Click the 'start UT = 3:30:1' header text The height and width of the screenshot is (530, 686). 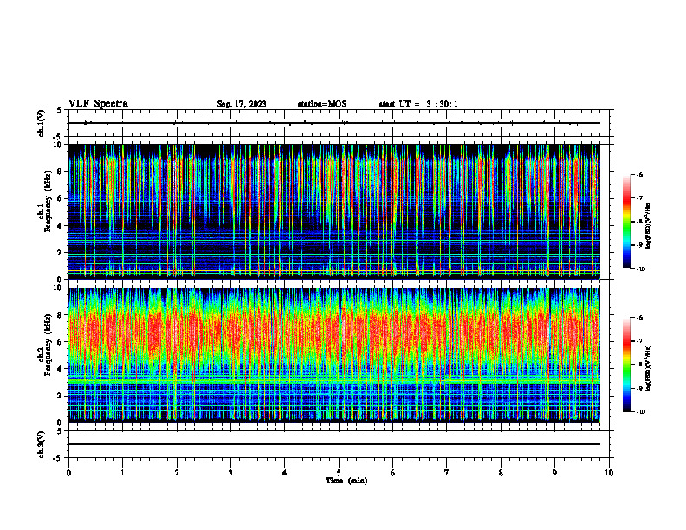click(x=418, y=104)
